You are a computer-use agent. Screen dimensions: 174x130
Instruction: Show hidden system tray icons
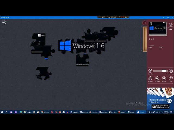click(x=147, y=112)
